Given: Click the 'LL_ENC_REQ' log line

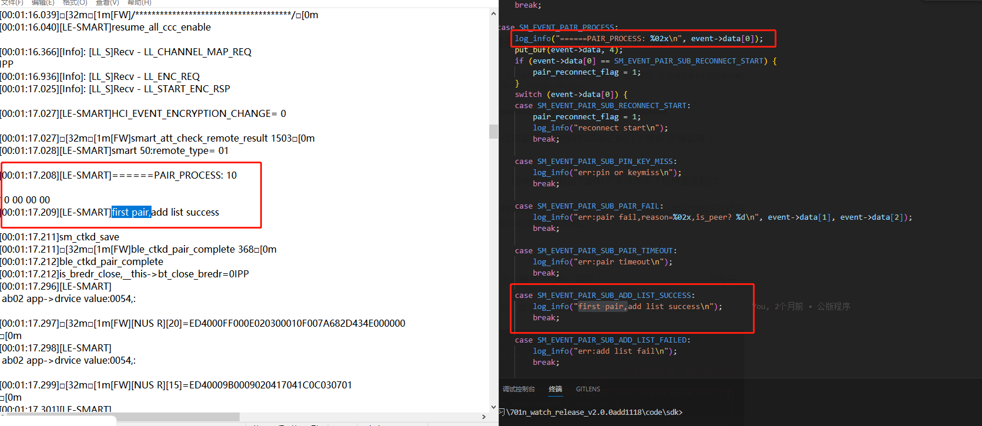Looking at the screenshot, I should [x=100, y=76].
